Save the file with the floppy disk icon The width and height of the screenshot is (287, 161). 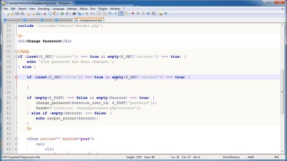click(x=17, y=13)
